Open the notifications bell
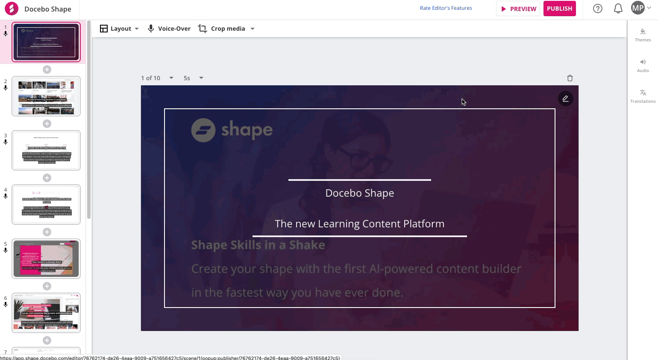Viewport: 658px width, 360px height. click(x=618, y=9)
